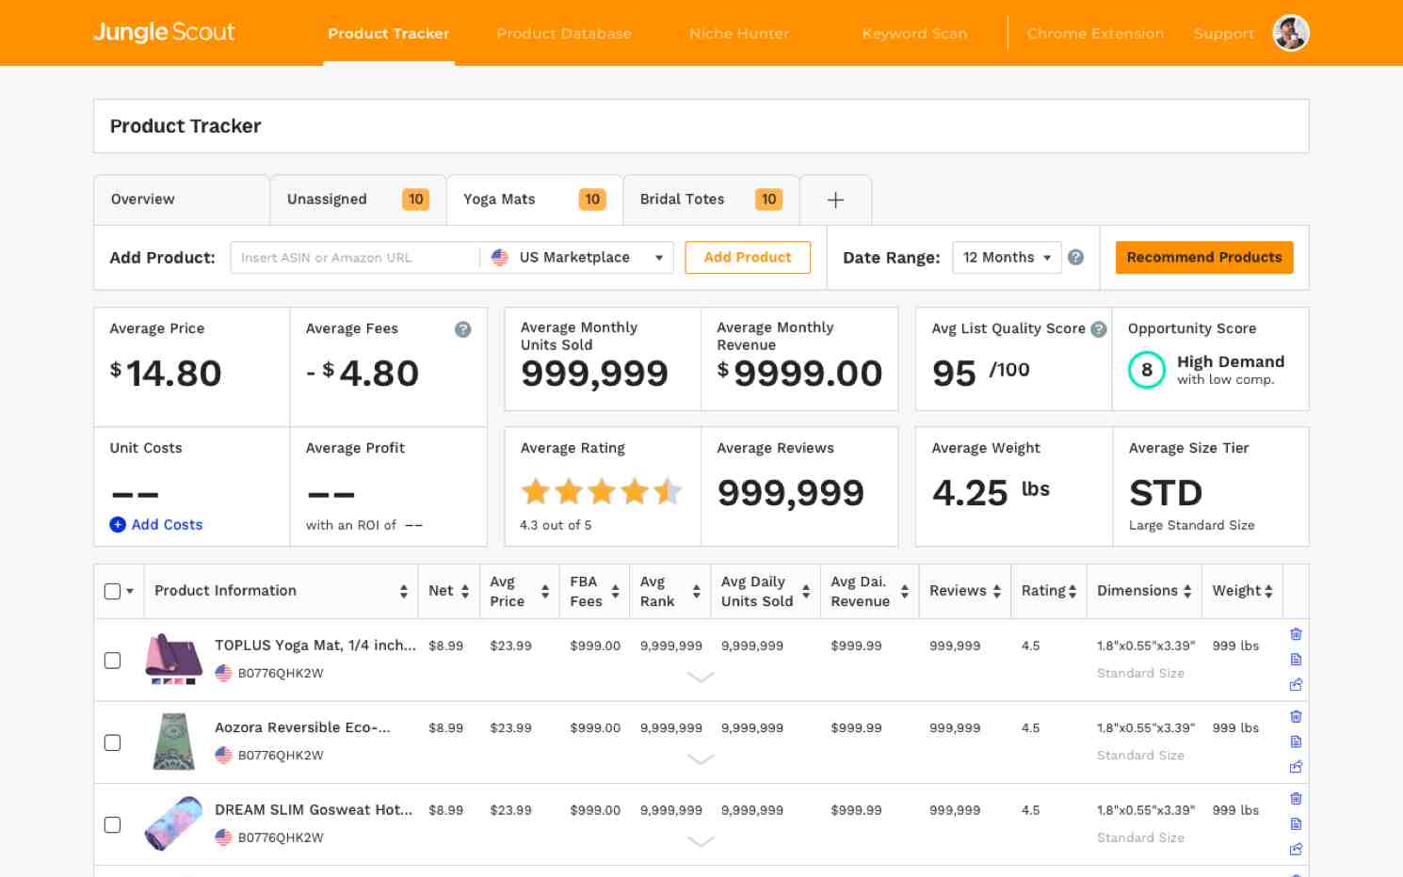The height and width of the screenshot is (877, 1403).
Task: Sort table by Avg Price arrows
Action: [x=544, y=591]
